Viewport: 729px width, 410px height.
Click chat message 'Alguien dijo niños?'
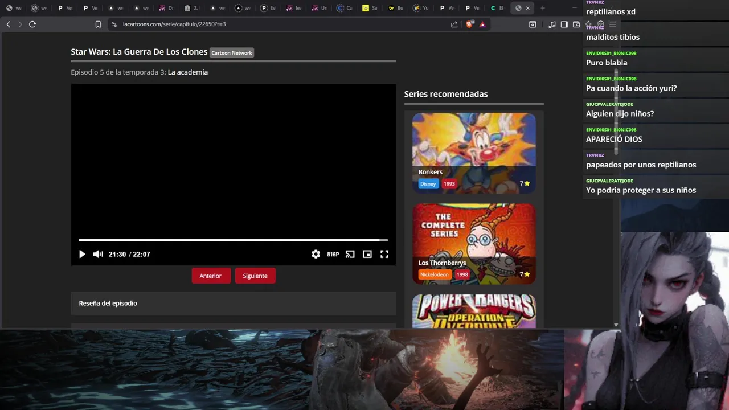(x=620, y=114)
